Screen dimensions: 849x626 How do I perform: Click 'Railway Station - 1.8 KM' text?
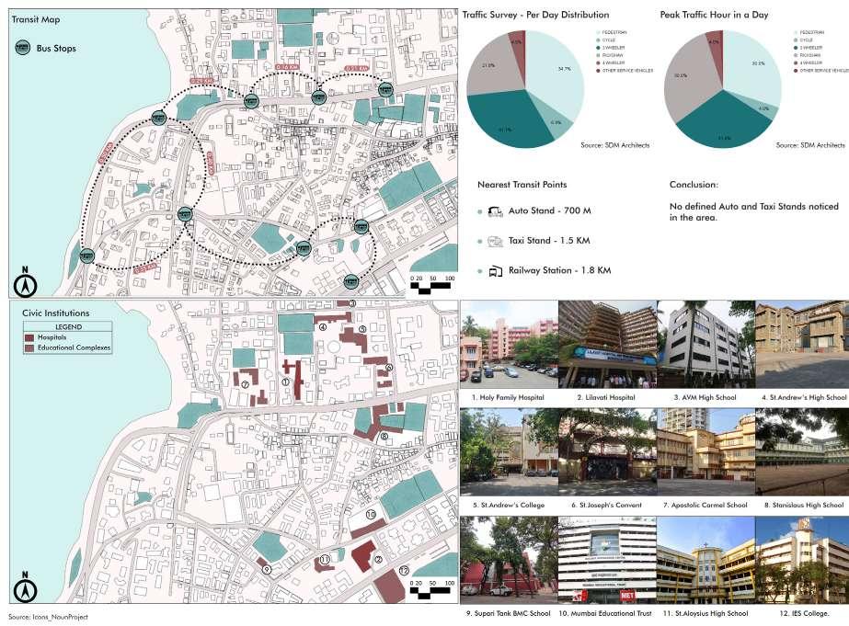point(560,270)
